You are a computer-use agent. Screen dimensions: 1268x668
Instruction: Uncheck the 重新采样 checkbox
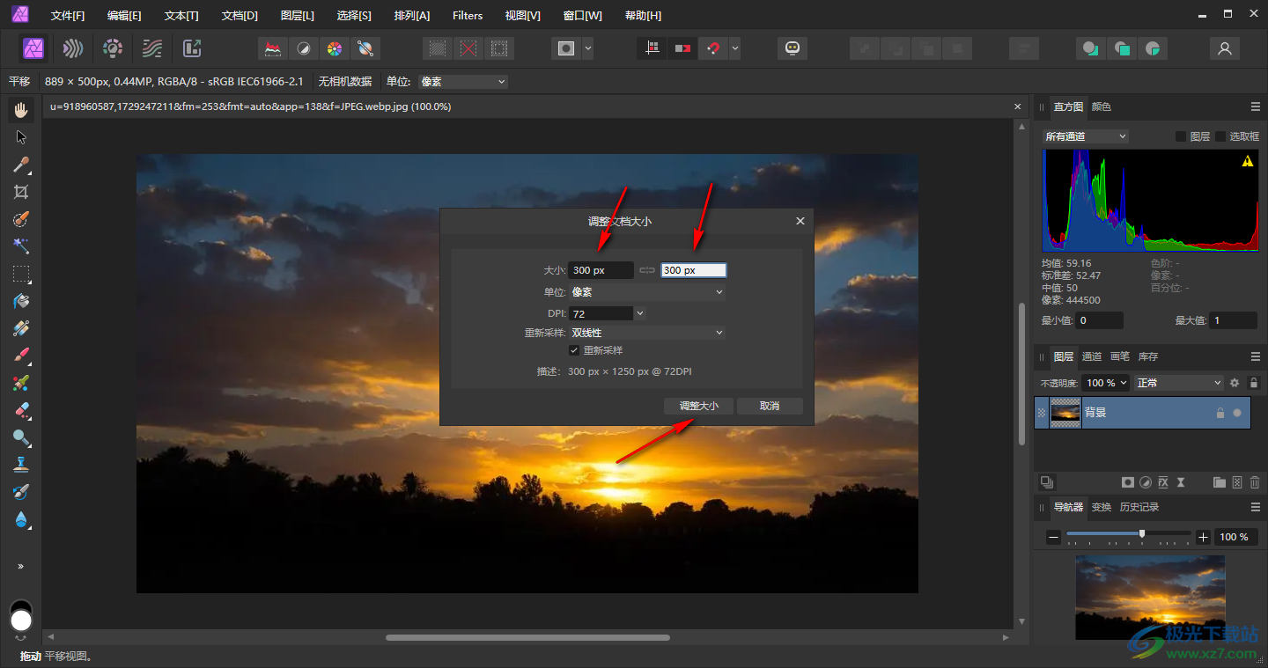click(574, 350)
